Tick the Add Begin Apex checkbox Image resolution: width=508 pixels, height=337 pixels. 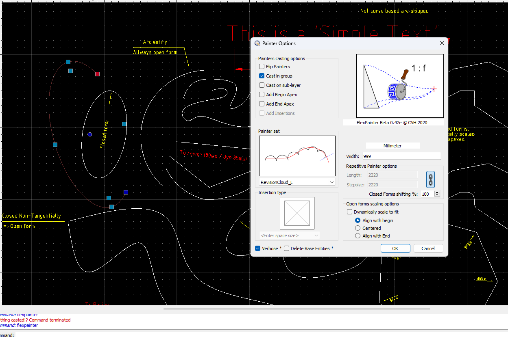tap(262, 95)
